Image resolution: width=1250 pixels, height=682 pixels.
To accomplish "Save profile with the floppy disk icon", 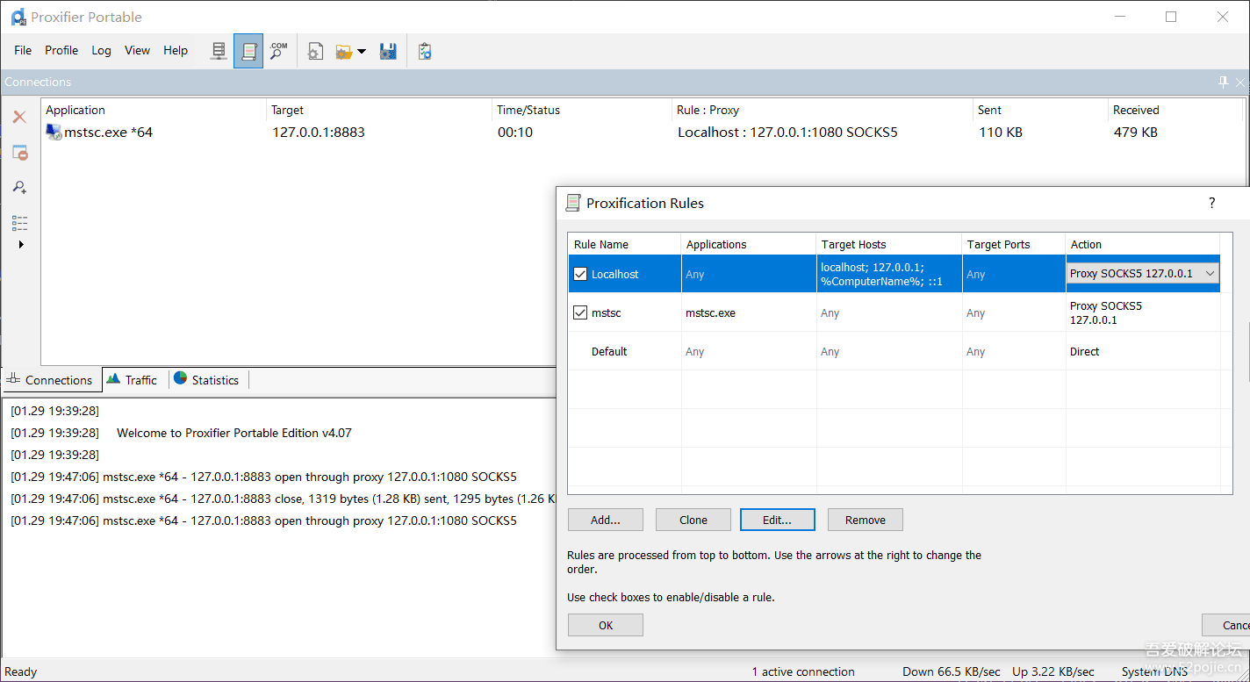I will point(388,52).
